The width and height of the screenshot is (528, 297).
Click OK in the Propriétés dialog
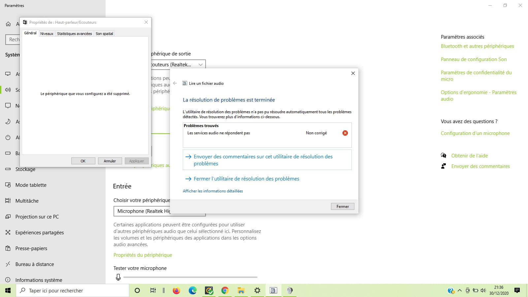(83, 161)
